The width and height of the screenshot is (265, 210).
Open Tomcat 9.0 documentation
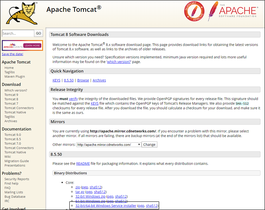click(x=13, y=135)
